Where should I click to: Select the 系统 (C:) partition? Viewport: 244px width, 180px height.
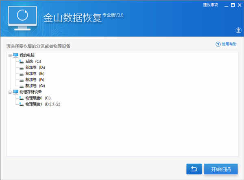33,61
